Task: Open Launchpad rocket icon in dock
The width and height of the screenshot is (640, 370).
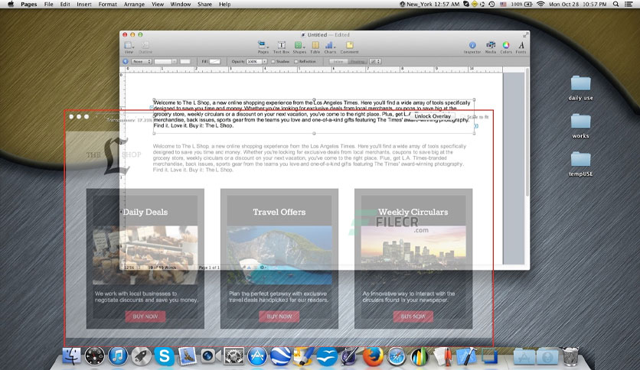Action: (x=141, y=356)
